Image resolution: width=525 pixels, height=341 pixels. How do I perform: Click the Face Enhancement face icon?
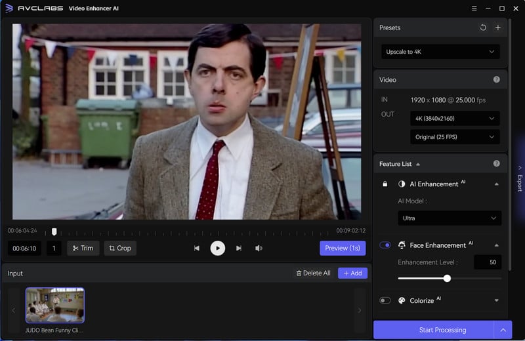pos(402,245)
